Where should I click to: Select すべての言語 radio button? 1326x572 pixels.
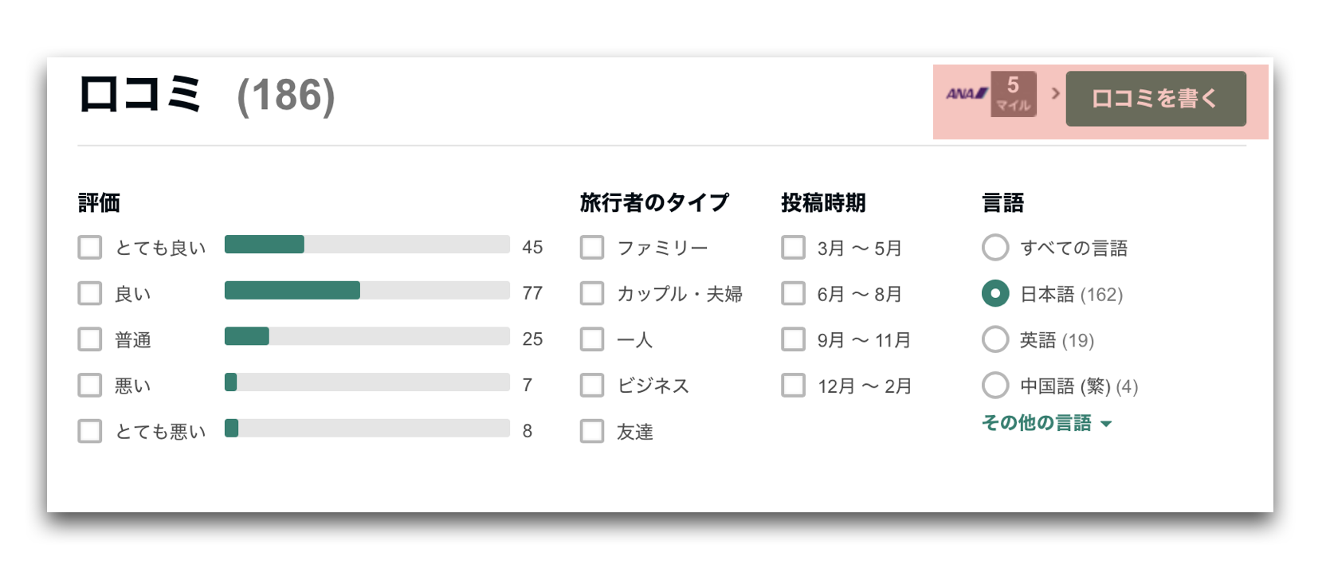point(995,247)
